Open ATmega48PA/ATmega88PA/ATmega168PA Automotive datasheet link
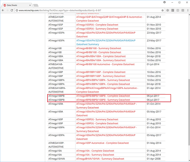This screenshot has height=162, width=190. tap(107, 90)
